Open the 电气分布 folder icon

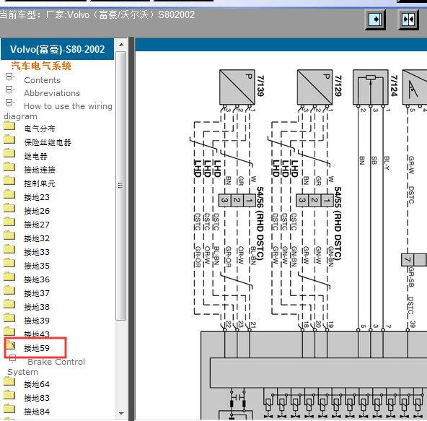9,126
